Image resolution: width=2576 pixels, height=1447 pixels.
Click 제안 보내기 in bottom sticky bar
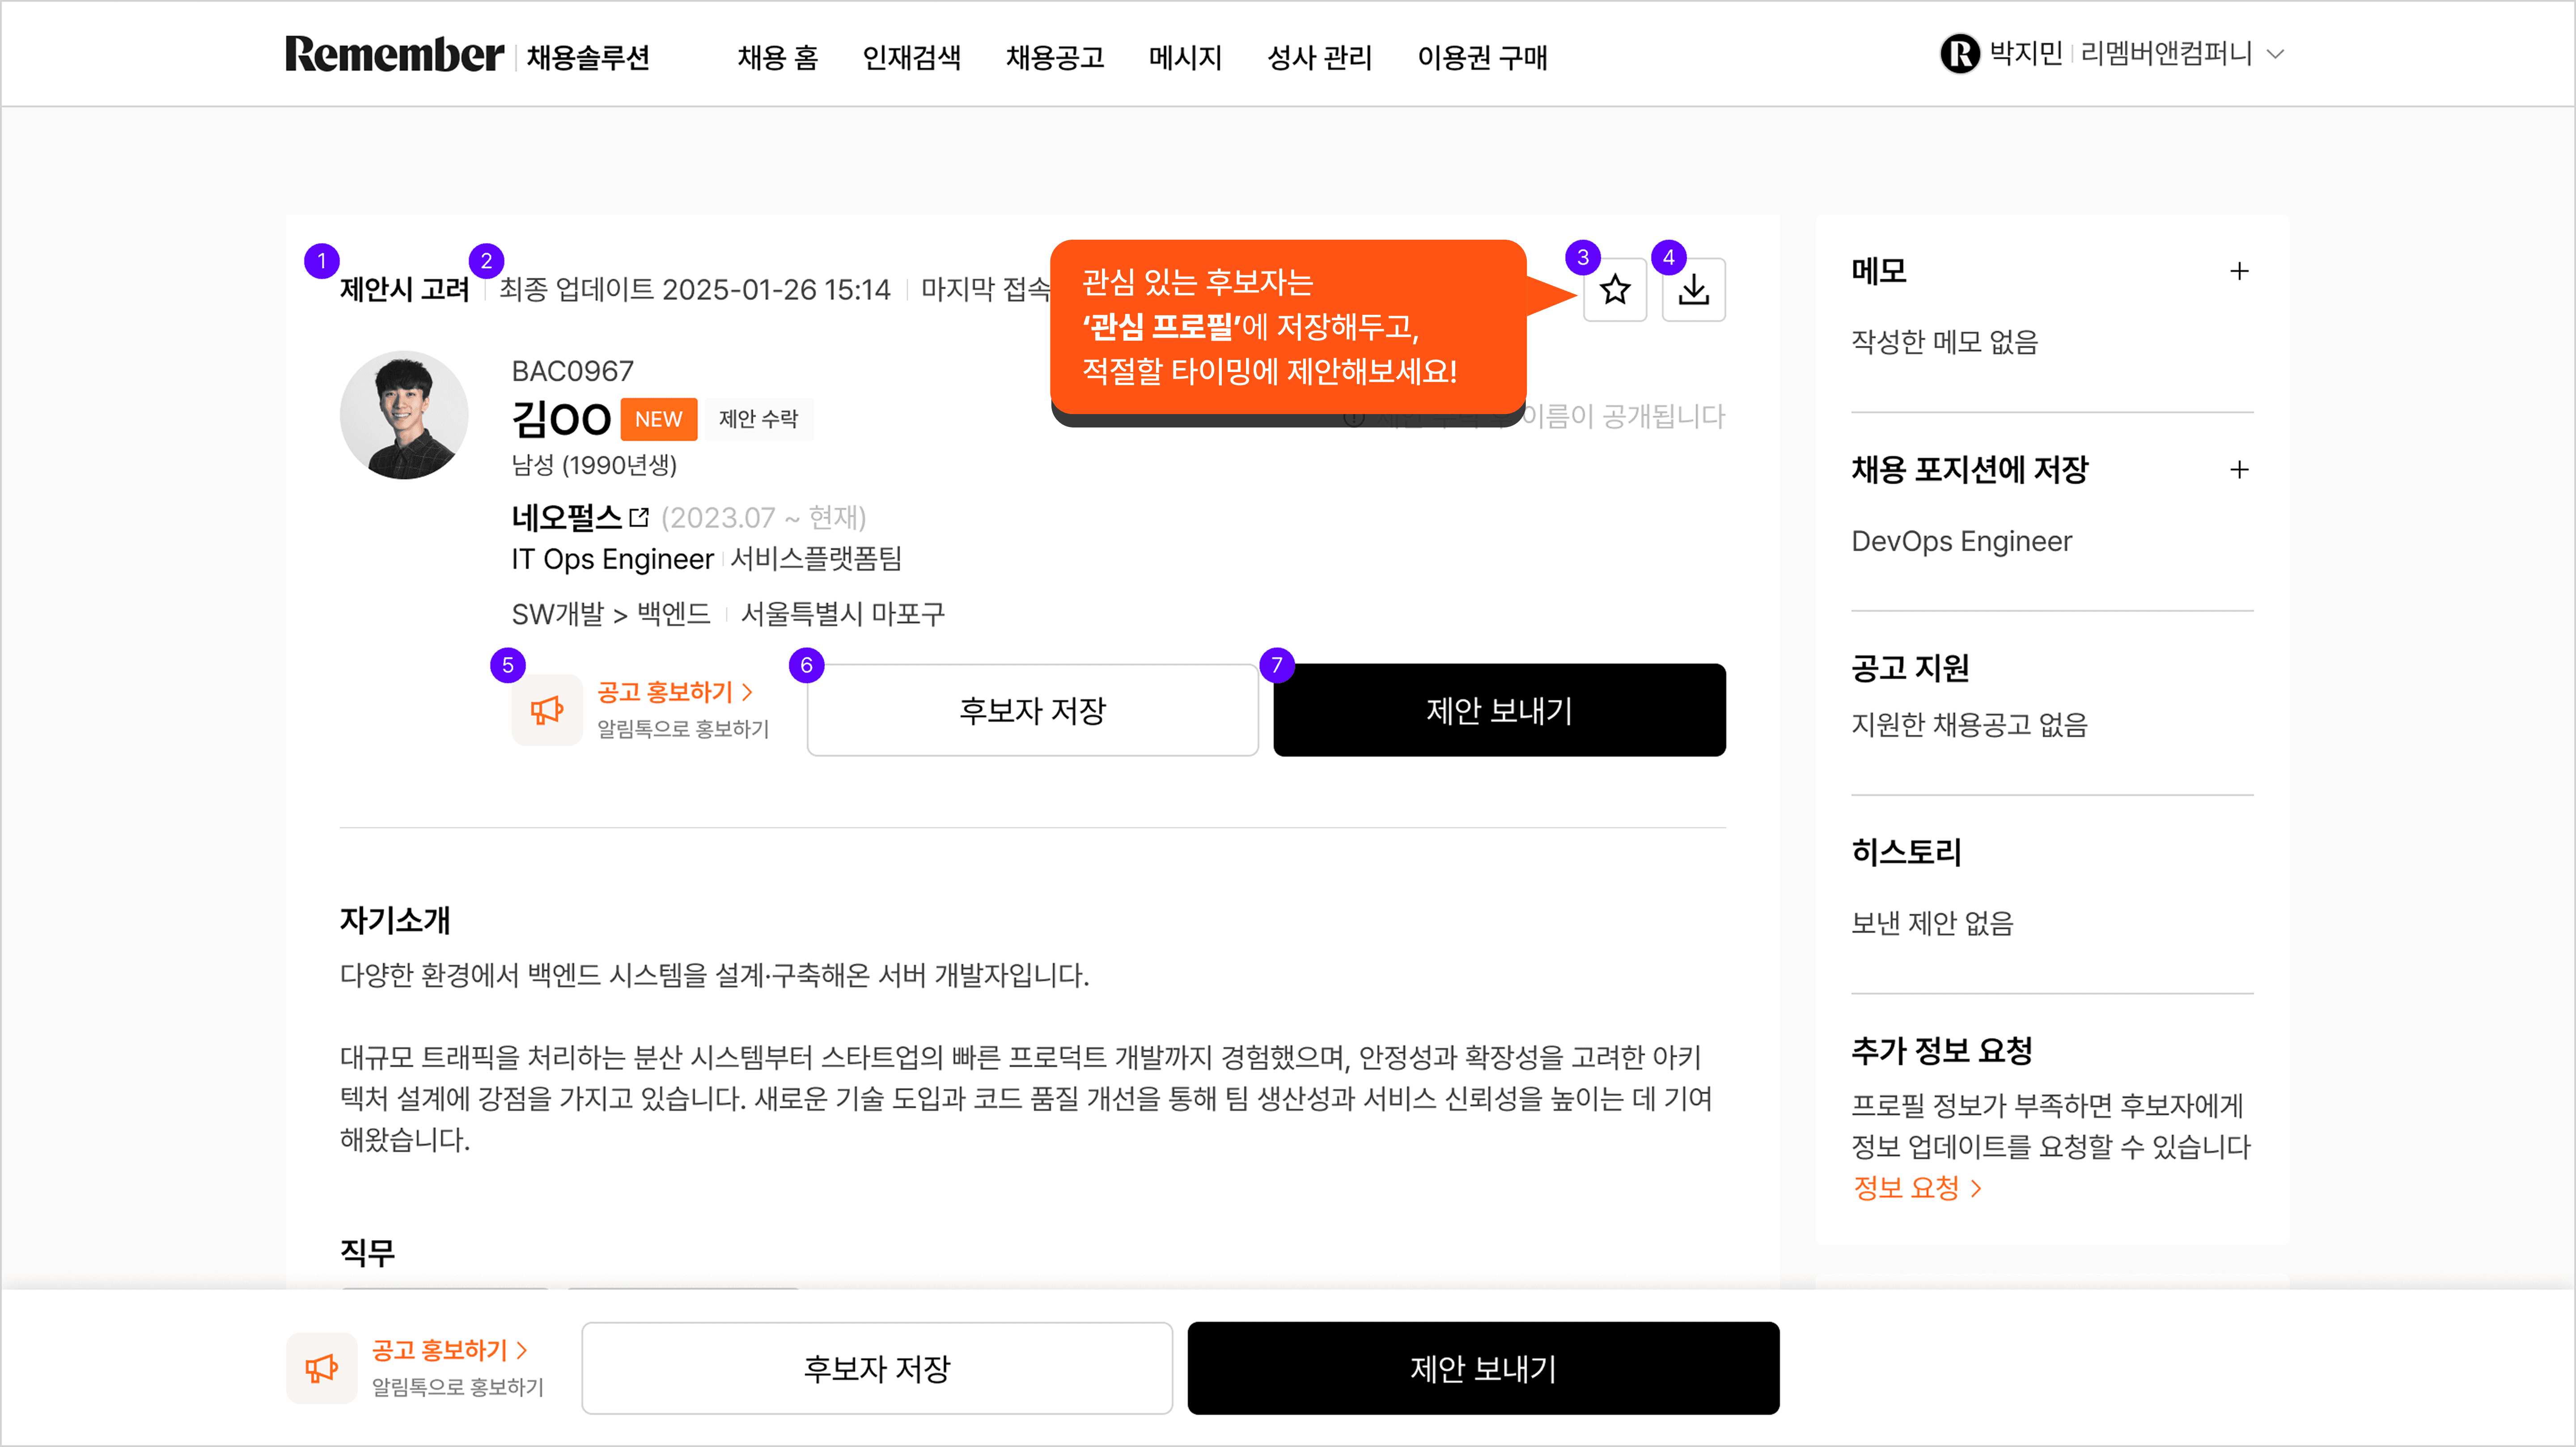pos(1483,1368)
